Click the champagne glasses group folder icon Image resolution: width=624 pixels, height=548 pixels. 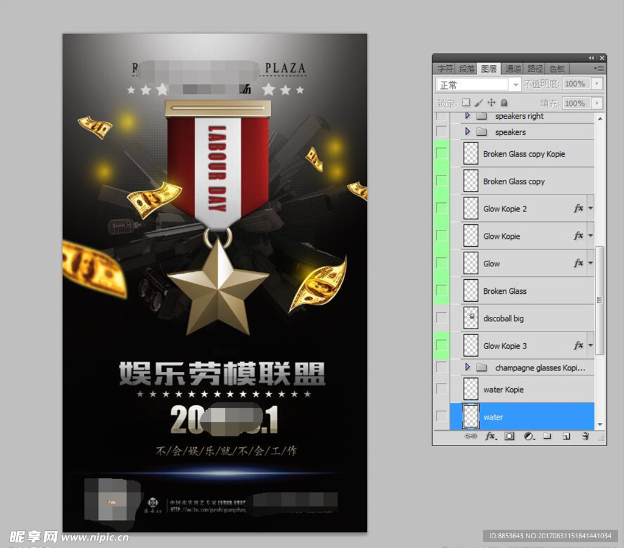pos(482,367)
